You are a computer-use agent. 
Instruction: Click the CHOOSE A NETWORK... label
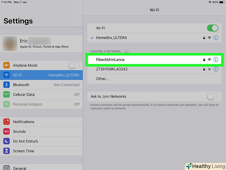tap(106, 51)
